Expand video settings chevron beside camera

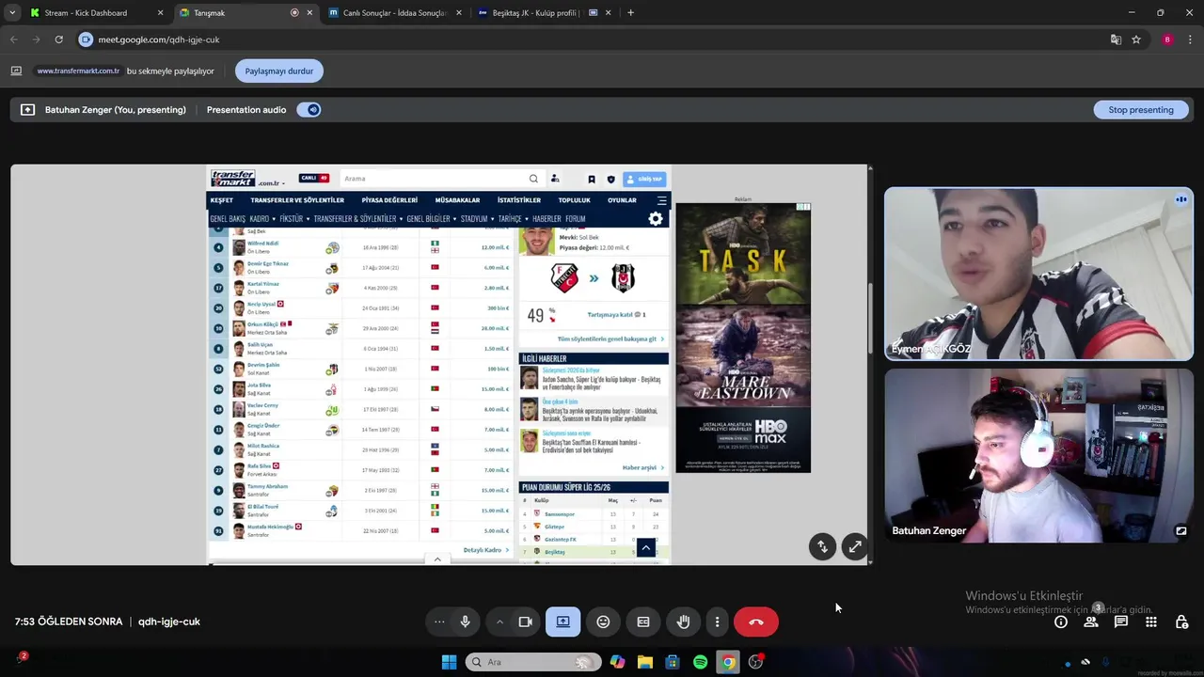tap(499, 622)
